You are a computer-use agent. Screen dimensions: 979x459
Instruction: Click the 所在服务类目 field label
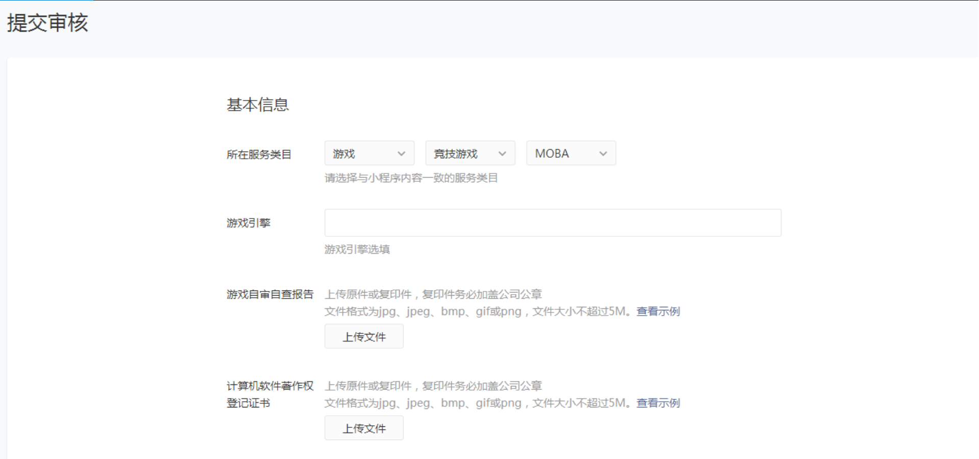point(259,154)
